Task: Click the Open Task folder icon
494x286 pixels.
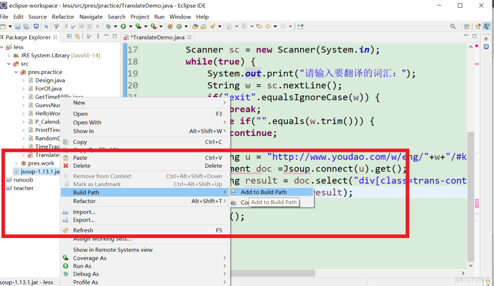Action: point(204,26)
